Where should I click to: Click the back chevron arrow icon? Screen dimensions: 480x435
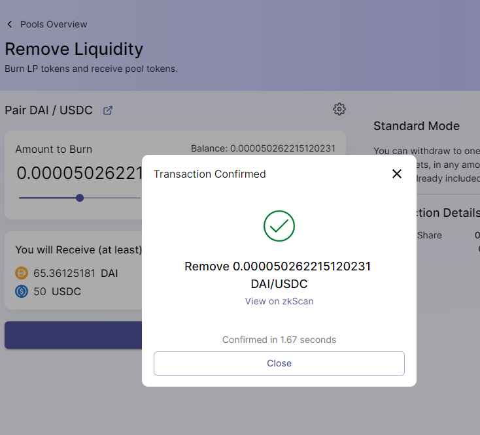(x=10, y=24)
